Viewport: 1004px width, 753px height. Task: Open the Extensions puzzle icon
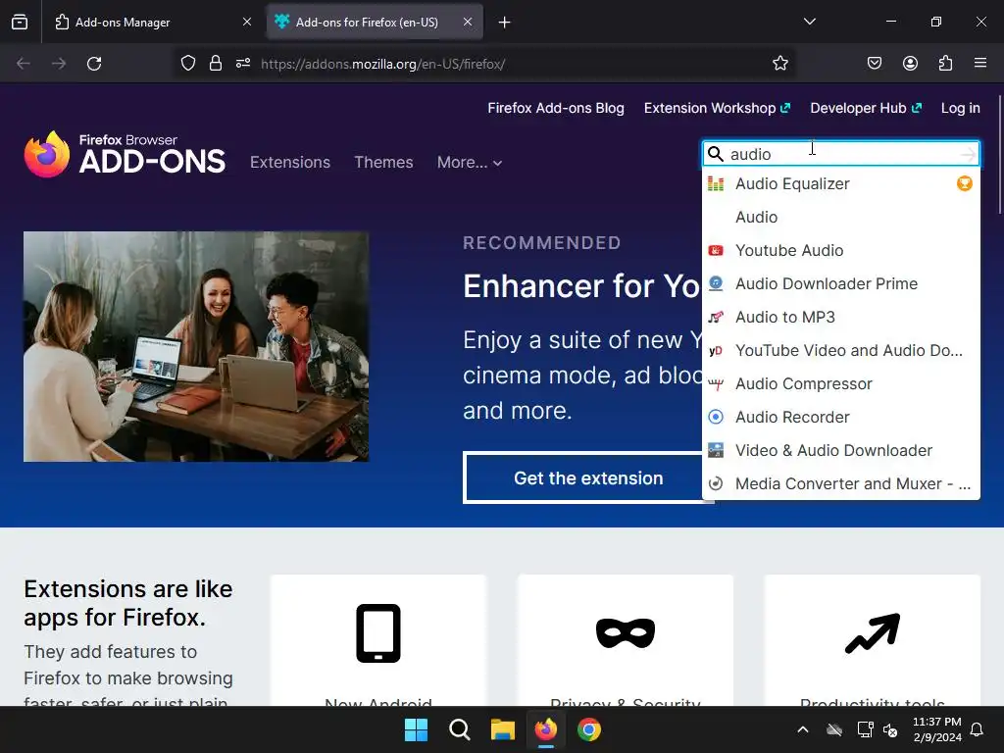pyautogui.click(x=945, y=63)
